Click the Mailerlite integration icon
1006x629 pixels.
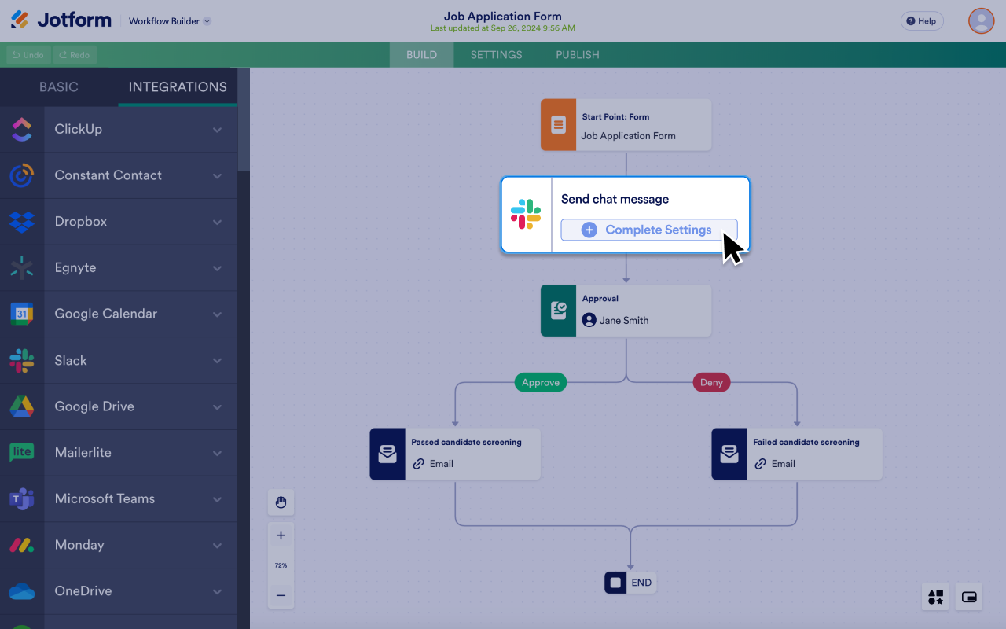coord(22,452)
